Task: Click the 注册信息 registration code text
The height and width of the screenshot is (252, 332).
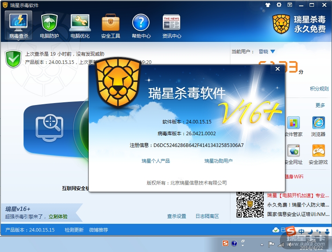Action: (186, 145)
